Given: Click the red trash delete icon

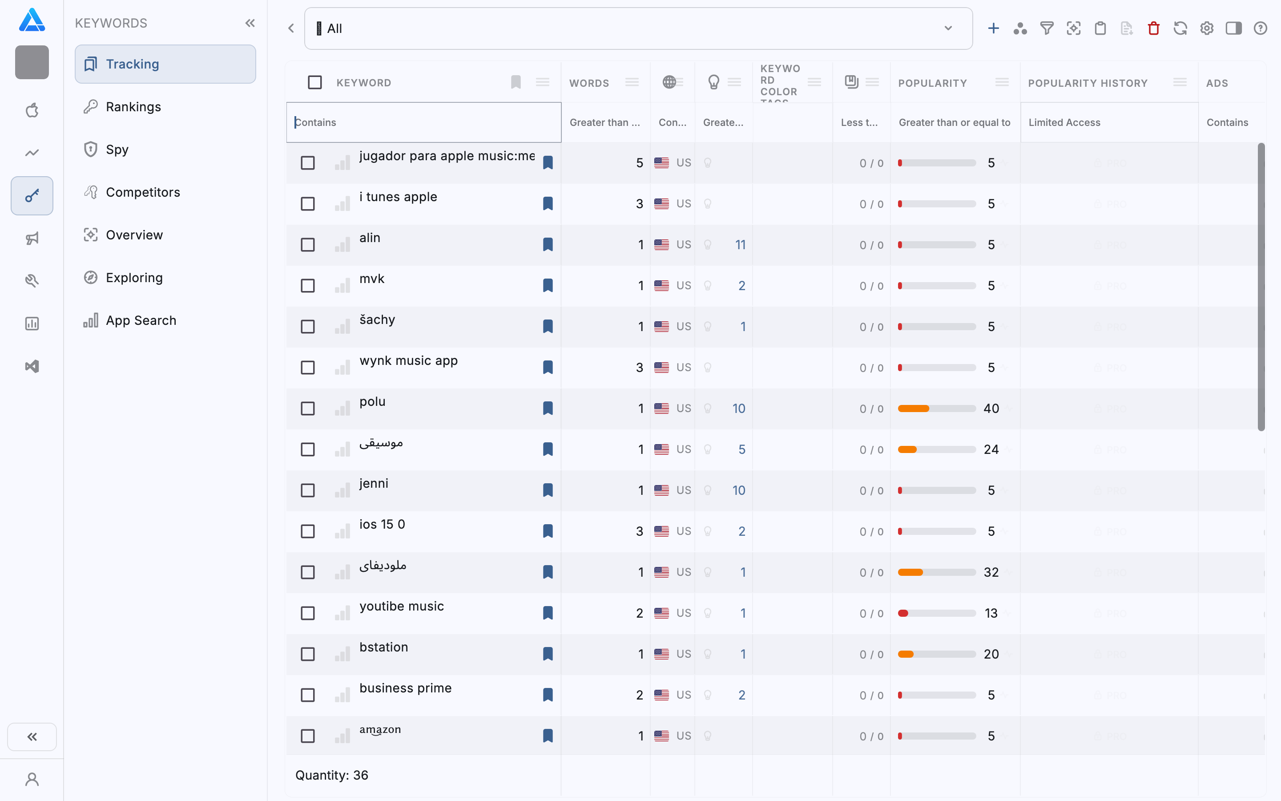Looking at the screenshot, I should pyautogui.click(x=1153, y=28).
